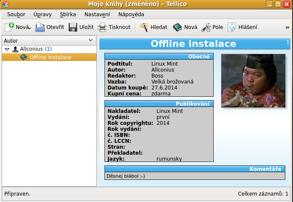Click the Tisknout toolbar label
Image resolution: width=293 pixels, height=202 pixels.
[119, 27]
